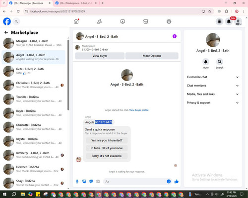Open Geta - 3-Bed, 2-Bath conversation
Viewport: 248px width, 198px height.
click(33, 71)
